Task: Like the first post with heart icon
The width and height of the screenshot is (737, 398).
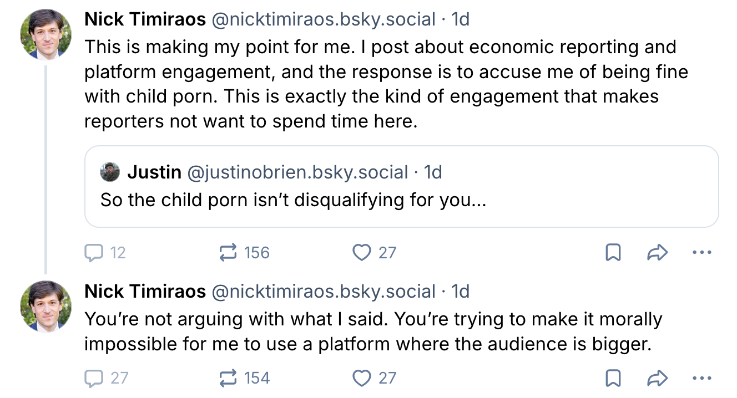Action: 362,253
